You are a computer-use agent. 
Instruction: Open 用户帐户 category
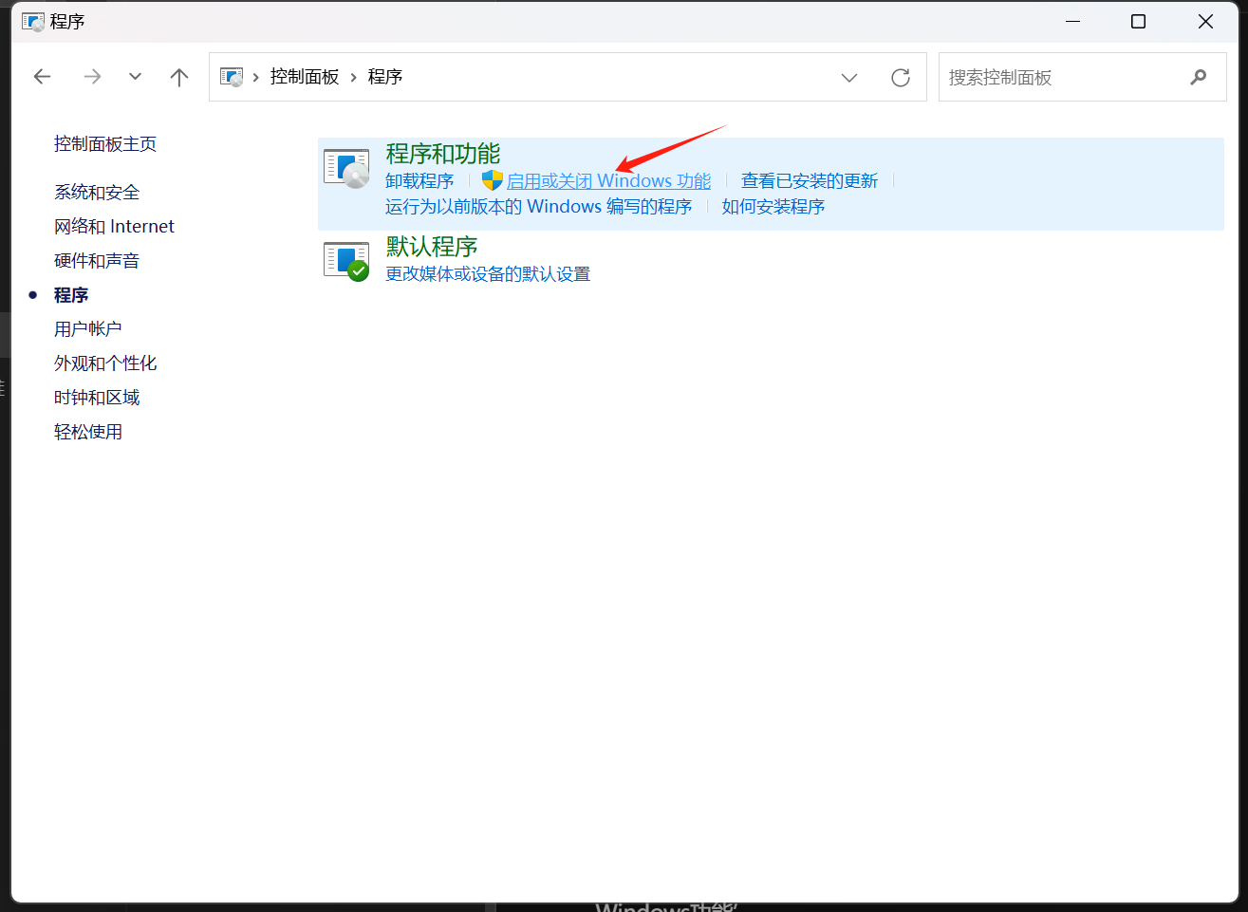pyautogui.click(x=88, y=329)
